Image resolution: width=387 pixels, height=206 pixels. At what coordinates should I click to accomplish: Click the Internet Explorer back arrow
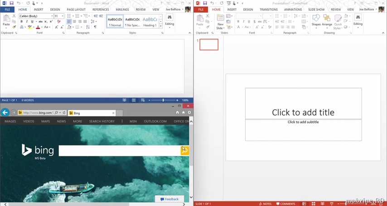click(x=5, y=112)
